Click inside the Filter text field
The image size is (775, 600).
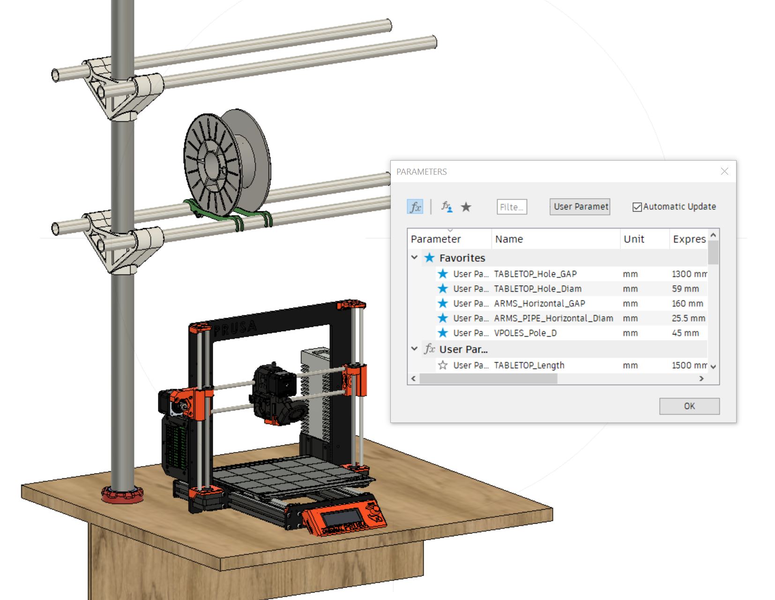pos(512,207)
